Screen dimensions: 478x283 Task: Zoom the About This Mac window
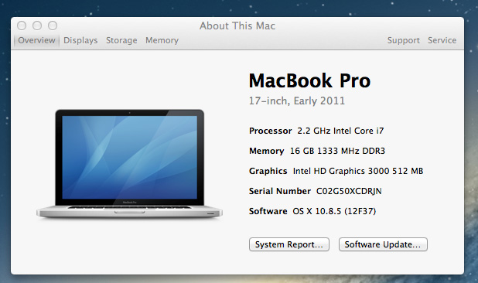(x=53, y=26)
